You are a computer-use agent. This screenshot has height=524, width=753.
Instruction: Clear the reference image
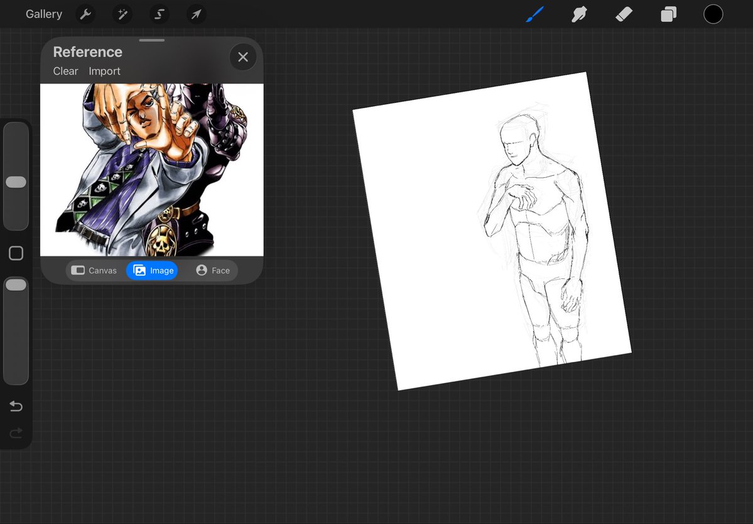tap(65, 71)
